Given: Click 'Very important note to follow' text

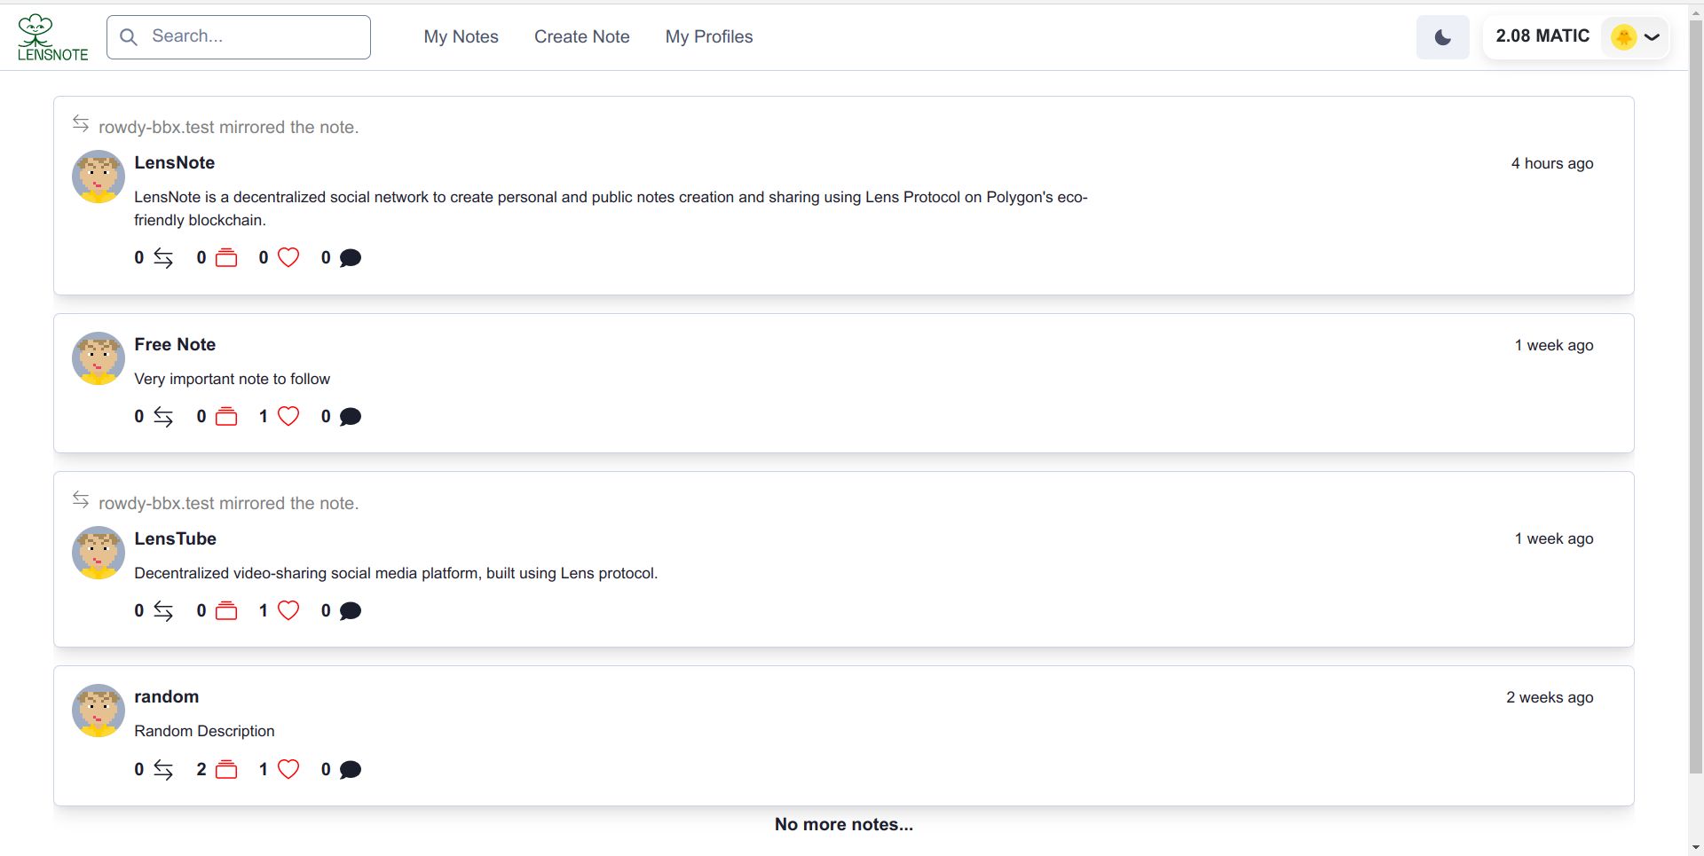Looking at the screenshot, I should point(232,379).
